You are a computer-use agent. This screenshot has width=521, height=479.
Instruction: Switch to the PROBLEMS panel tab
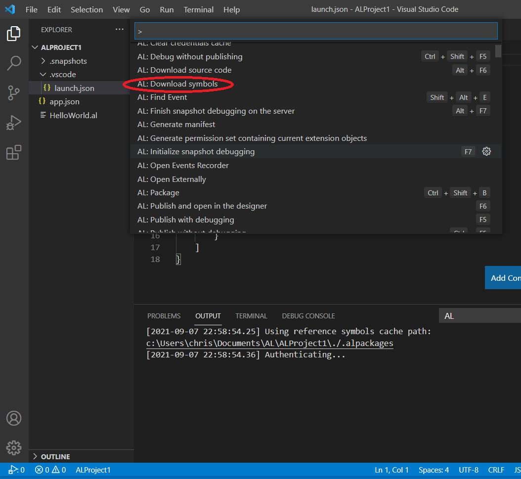(x=164, y=316)
